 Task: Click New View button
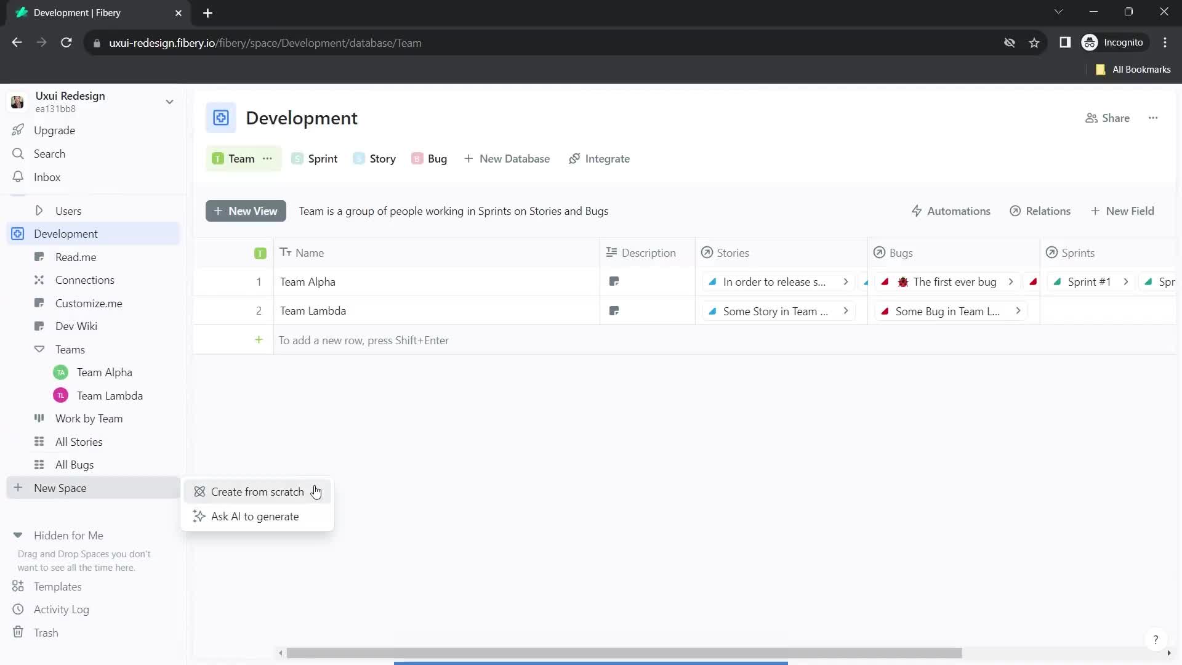tap(245, 211)
